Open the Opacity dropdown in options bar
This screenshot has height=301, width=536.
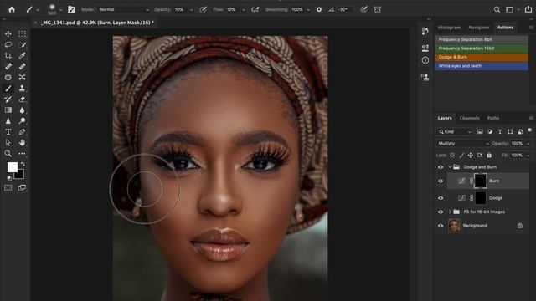(x=191, y=10)
